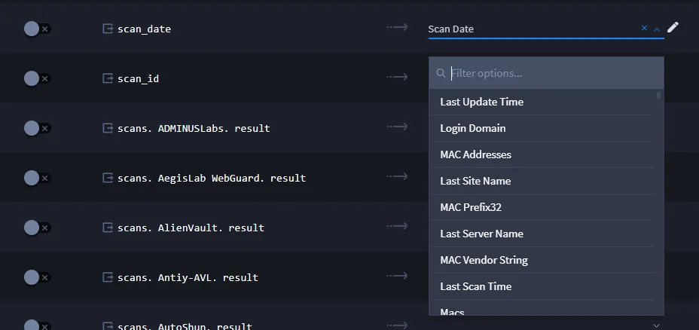The height and width of the screenshot is (330, 699).
Task: Select the Login Domain option
Action: tap(542, 128)
